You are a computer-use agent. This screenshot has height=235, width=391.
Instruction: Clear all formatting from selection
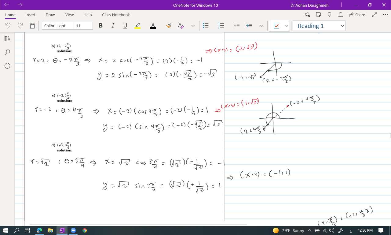pyautogui.click(x=181, y=26)
